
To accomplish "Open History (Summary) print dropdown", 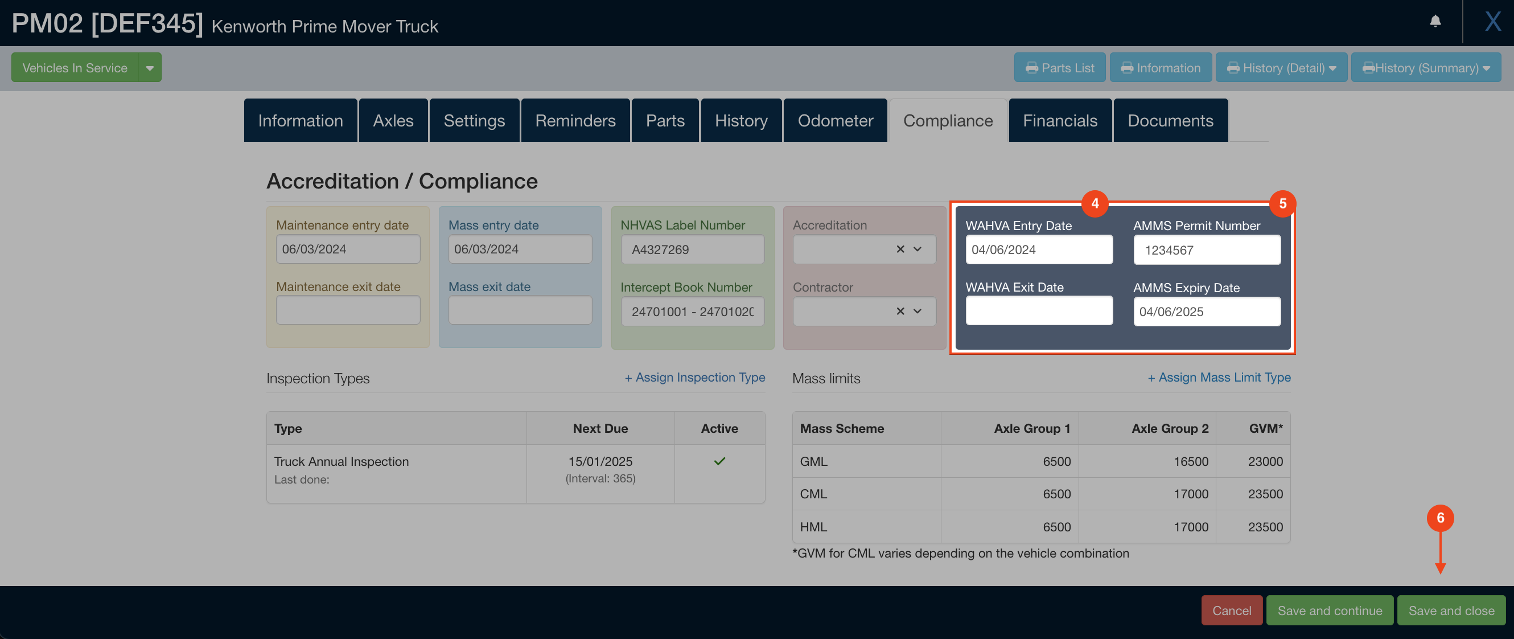I will 1426,68.
